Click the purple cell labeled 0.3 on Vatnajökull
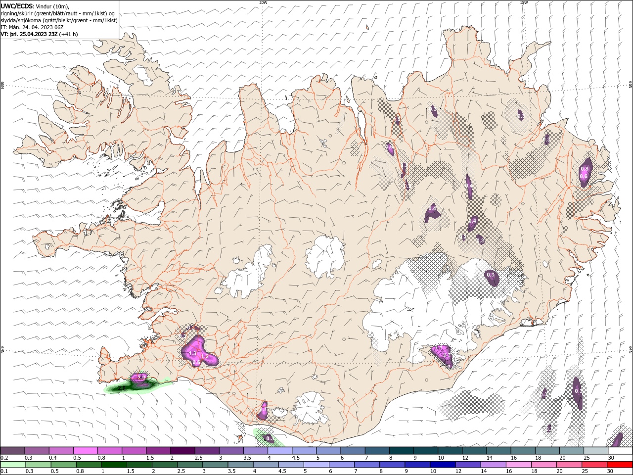This screenshot has width=633, height=475. pyautogui.click(x=492, y=278)
